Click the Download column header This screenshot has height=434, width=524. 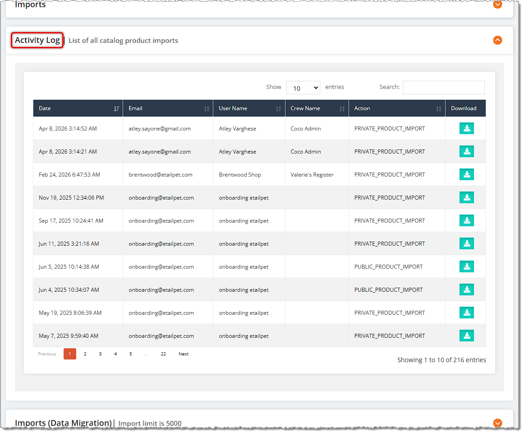[x=465, y=108]
